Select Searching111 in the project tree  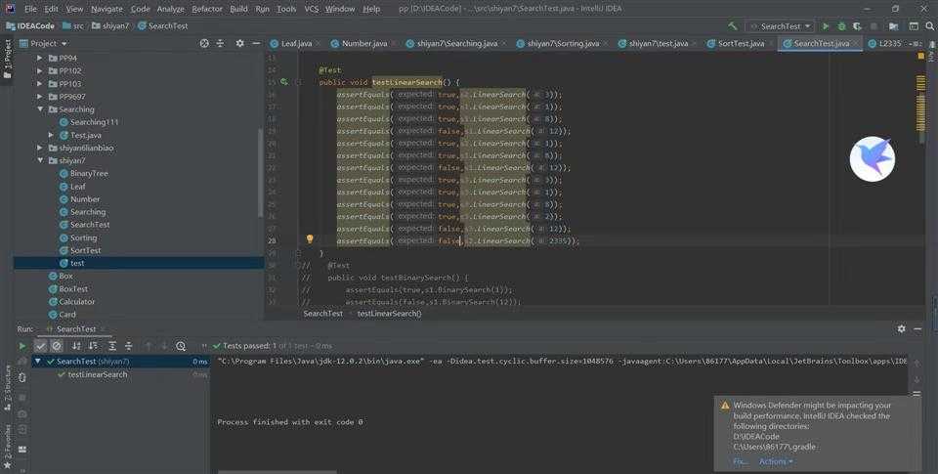tap(94, 122)
